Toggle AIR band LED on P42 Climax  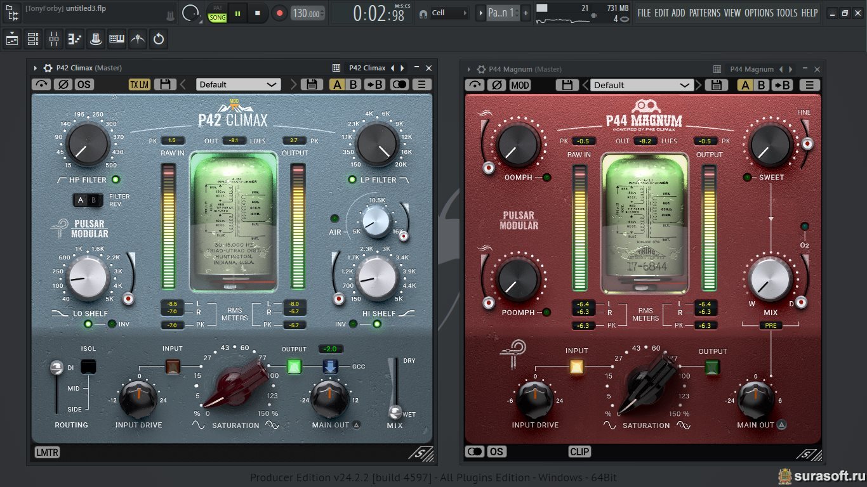point(334,219)
